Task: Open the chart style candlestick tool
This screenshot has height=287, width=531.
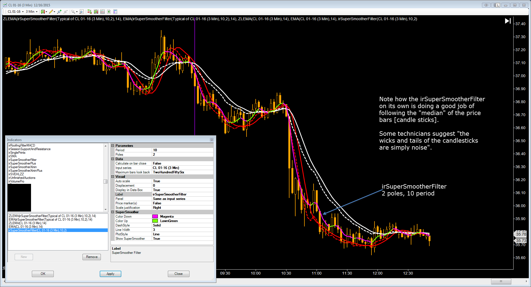Action: point(43,12)
